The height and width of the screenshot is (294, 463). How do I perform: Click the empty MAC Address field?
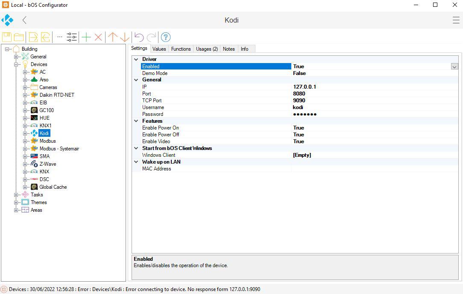(x=375, y=169)
